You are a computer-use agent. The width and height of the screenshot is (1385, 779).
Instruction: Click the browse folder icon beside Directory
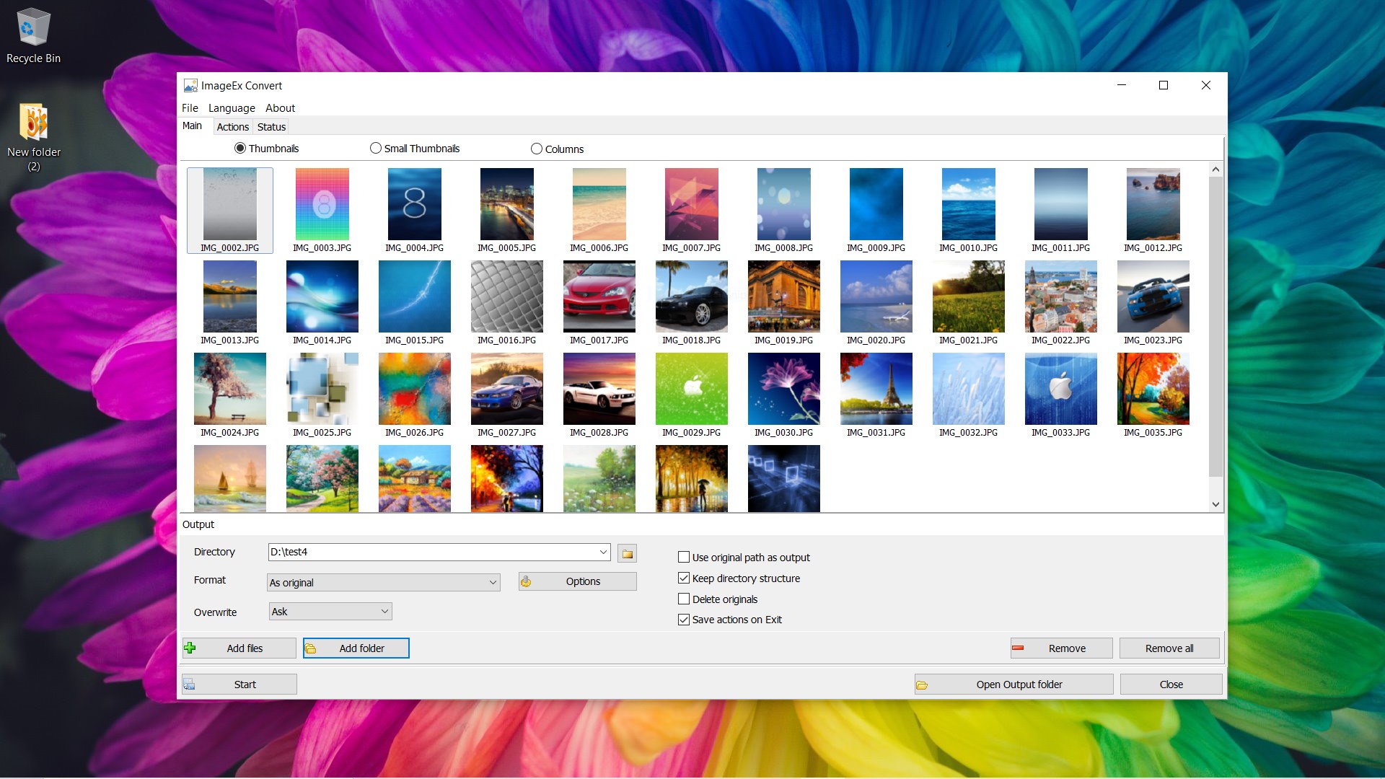627,553
